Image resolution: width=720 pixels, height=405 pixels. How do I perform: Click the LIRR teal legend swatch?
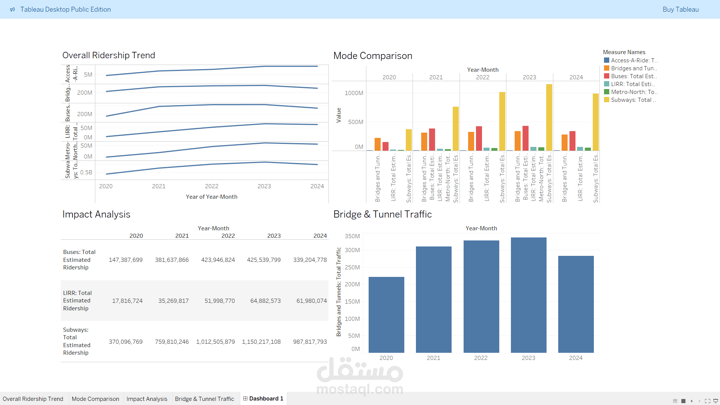click(607, 84)
